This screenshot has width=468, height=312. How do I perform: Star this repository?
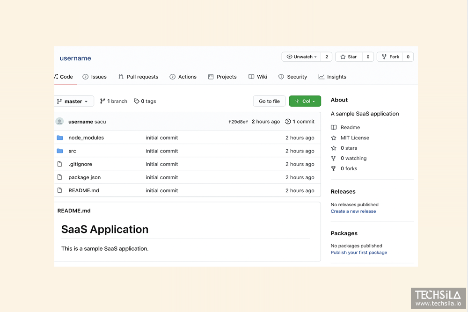[x=349, y=57]
